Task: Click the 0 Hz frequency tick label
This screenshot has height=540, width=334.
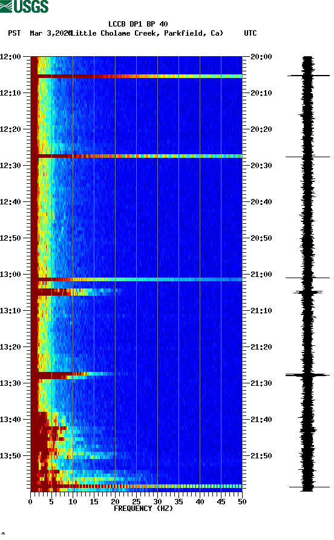Action: tap(30, 502)
